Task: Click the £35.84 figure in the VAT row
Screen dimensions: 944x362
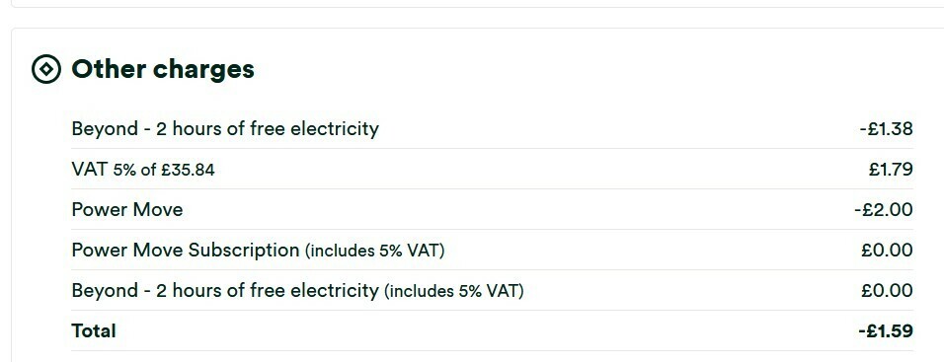Action: (188, 171)
